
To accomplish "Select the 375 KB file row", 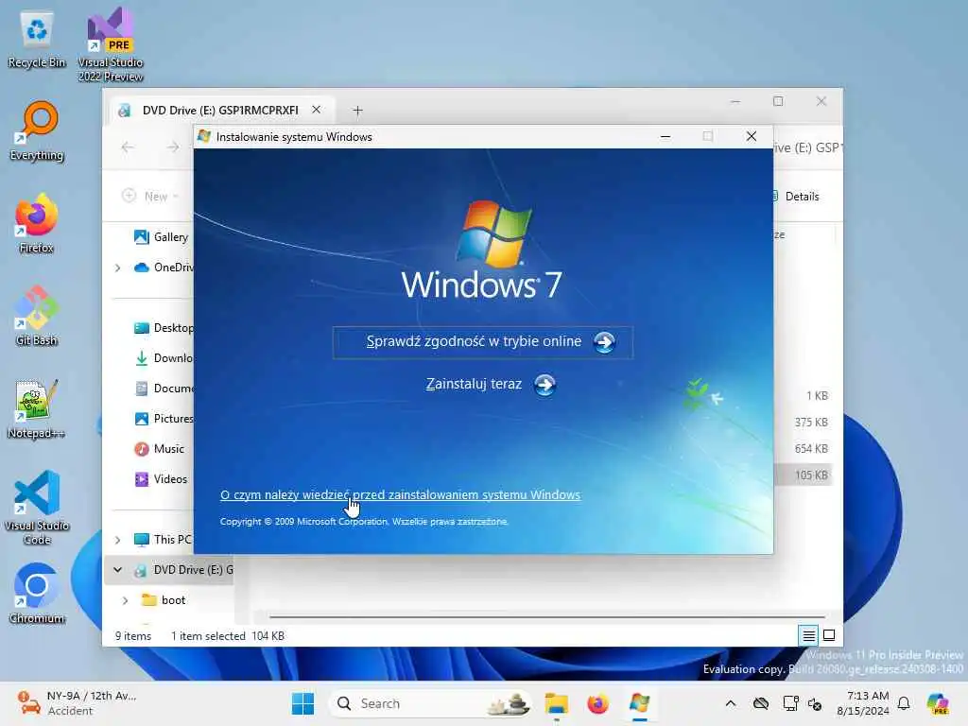I will [803, 423].
